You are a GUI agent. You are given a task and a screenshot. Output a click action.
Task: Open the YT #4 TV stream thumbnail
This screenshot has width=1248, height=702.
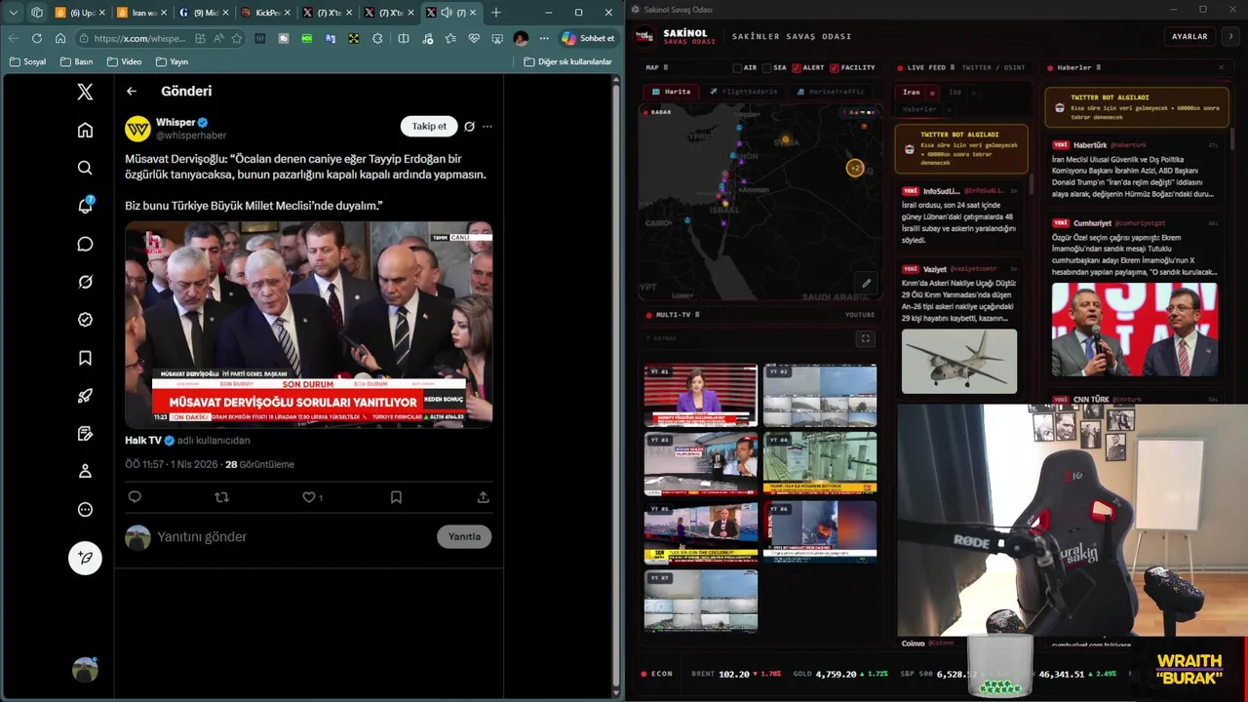[820, 463]
